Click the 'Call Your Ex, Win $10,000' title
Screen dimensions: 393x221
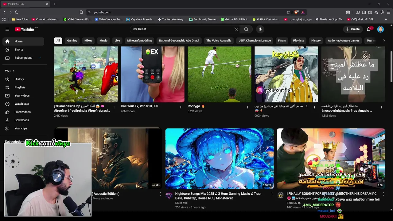pos(139,106)
